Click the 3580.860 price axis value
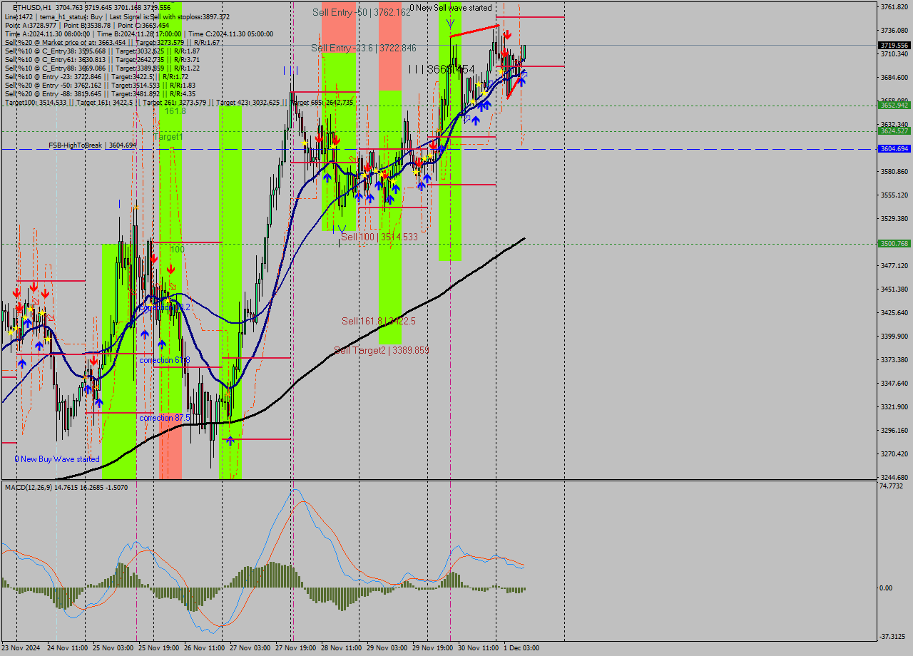 pos(894,172)
